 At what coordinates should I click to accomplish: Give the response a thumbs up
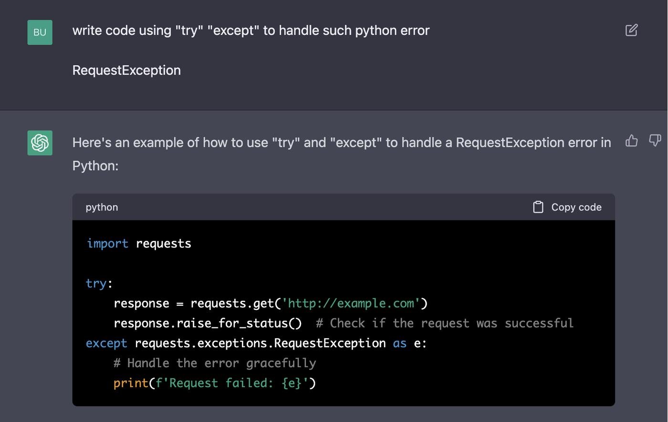[x=631, y=141]
